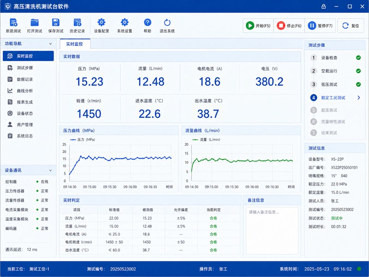This screenshot has height=277, width=369.
Task: Switch to the 实时监控 tab
Action: coord(75,44)
